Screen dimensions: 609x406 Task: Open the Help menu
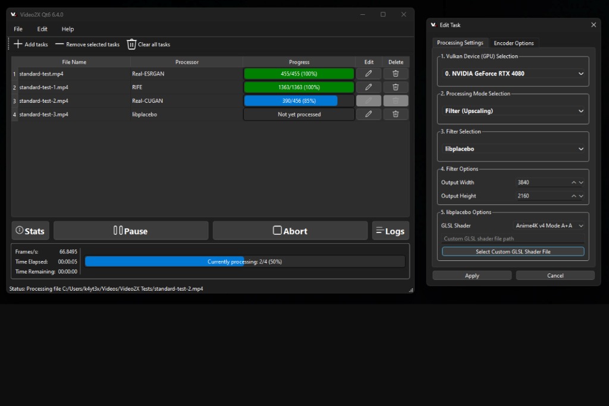click(67, 29)
